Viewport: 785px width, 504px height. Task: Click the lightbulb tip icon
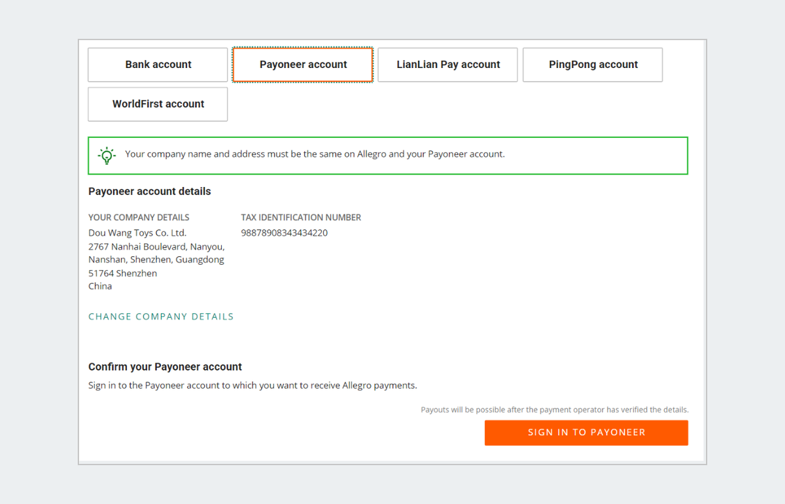pyautogui.click(x=107, y=156)
